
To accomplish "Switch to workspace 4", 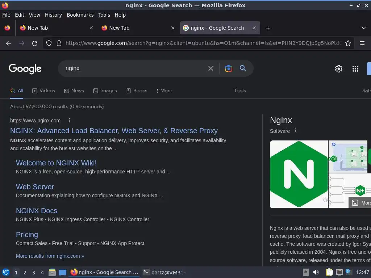I will pyautogui.click(x=42, y=272).
